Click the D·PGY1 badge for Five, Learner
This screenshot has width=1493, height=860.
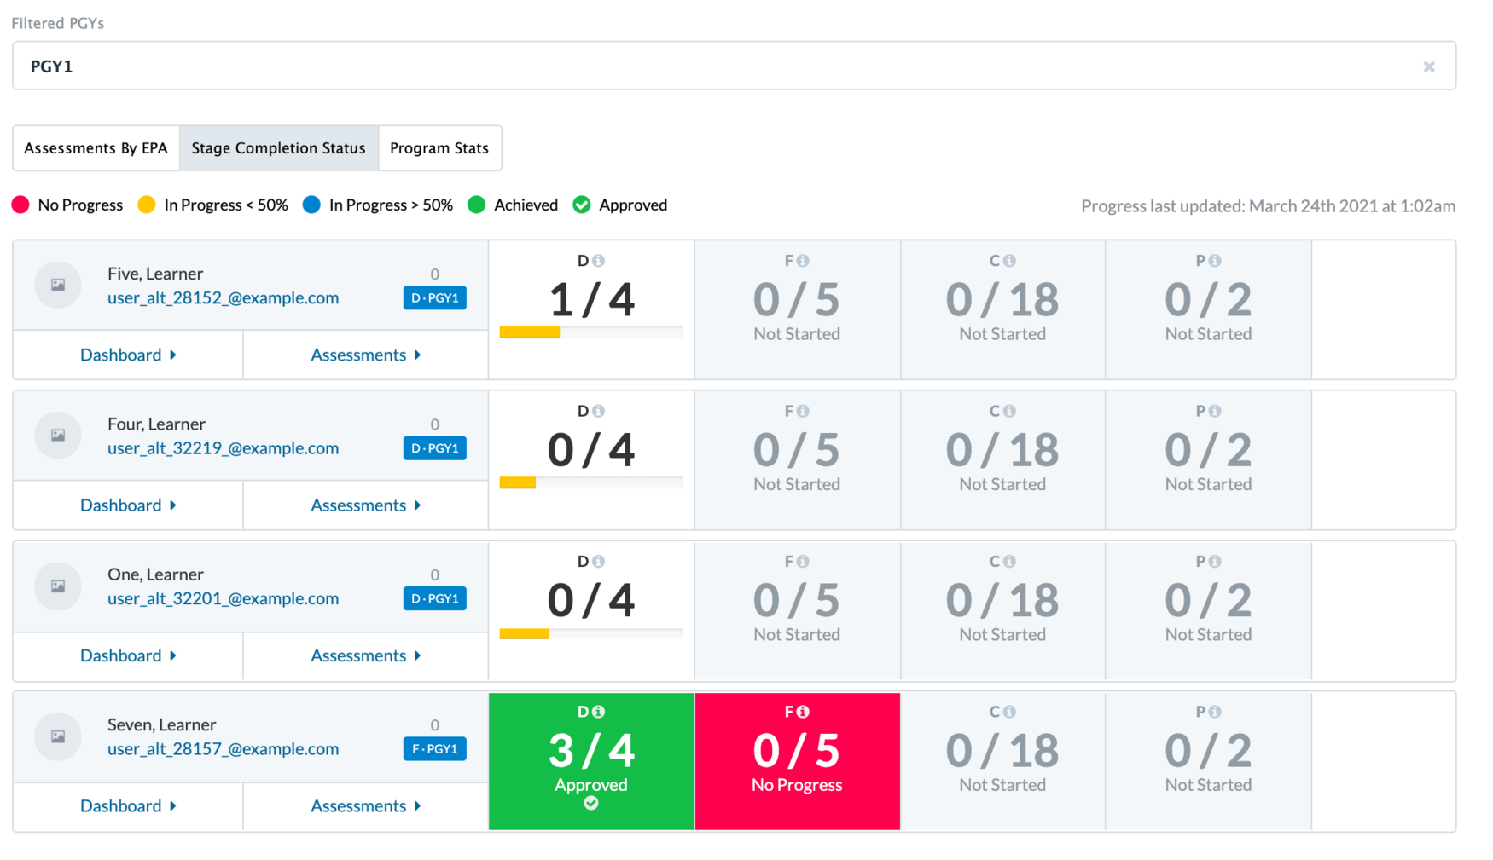click(434, 297)
